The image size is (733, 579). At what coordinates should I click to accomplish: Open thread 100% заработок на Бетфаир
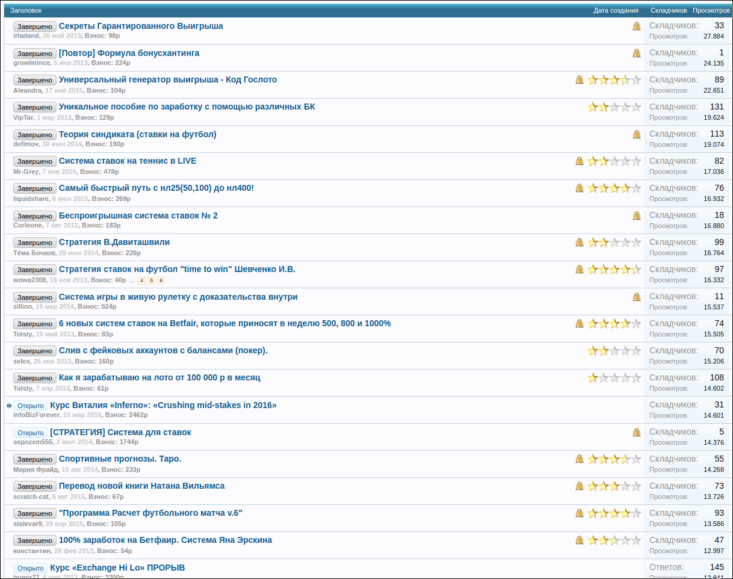(165, 540)
